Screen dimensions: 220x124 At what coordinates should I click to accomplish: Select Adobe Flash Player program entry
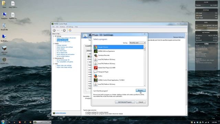119,68
